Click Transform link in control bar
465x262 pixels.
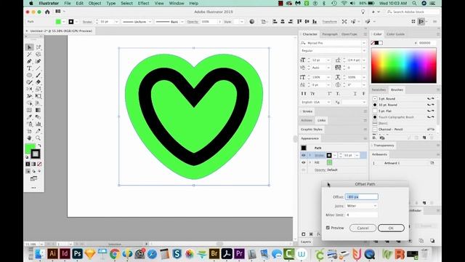point(329,22)
